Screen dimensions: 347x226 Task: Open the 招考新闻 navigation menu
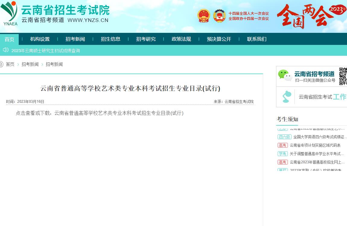pos(75,39)
